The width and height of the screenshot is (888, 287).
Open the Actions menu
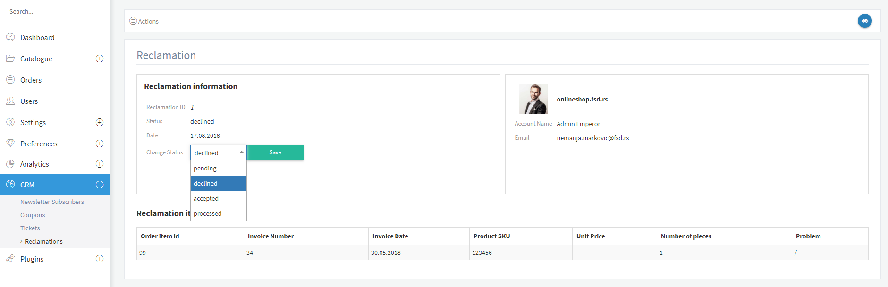pos(144,21)
